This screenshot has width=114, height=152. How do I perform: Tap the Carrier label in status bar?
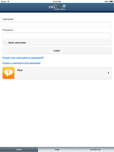tap(4, 1)
